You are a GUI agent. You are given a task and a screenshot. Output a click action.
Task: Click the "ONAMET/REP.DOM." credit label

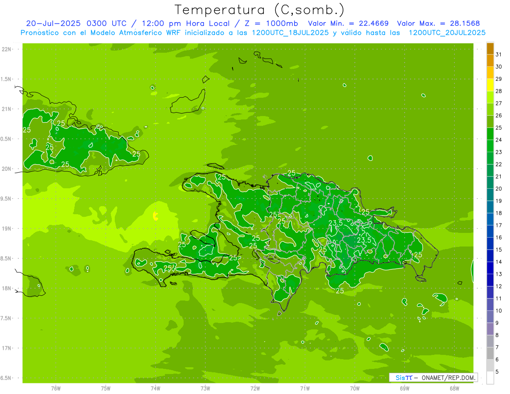449,377
